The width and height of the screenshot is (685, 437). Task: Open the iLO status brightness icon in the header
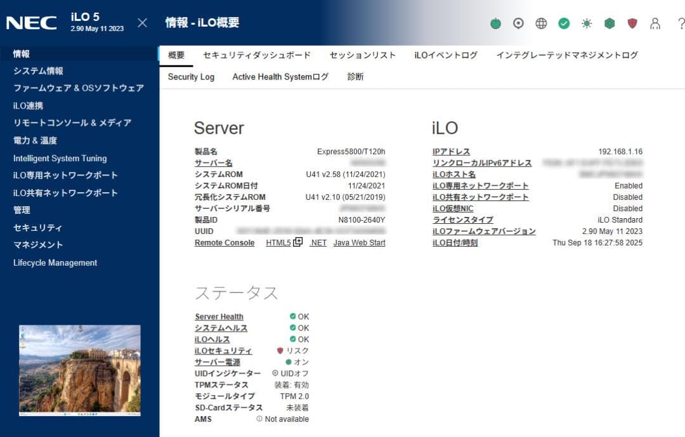587,23
